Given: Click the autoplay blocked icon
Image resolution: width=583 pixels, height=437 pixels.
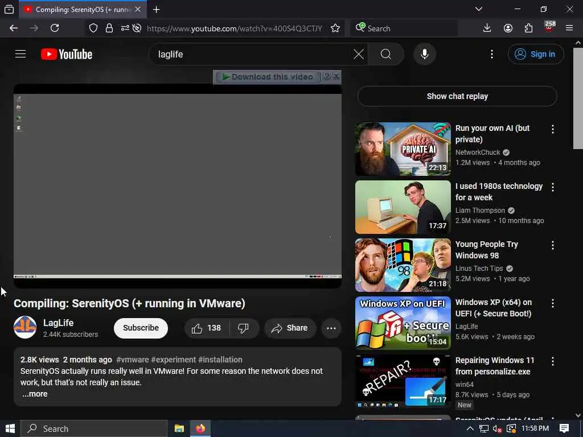Looking at the screenshot, I should tap(137, 28).
